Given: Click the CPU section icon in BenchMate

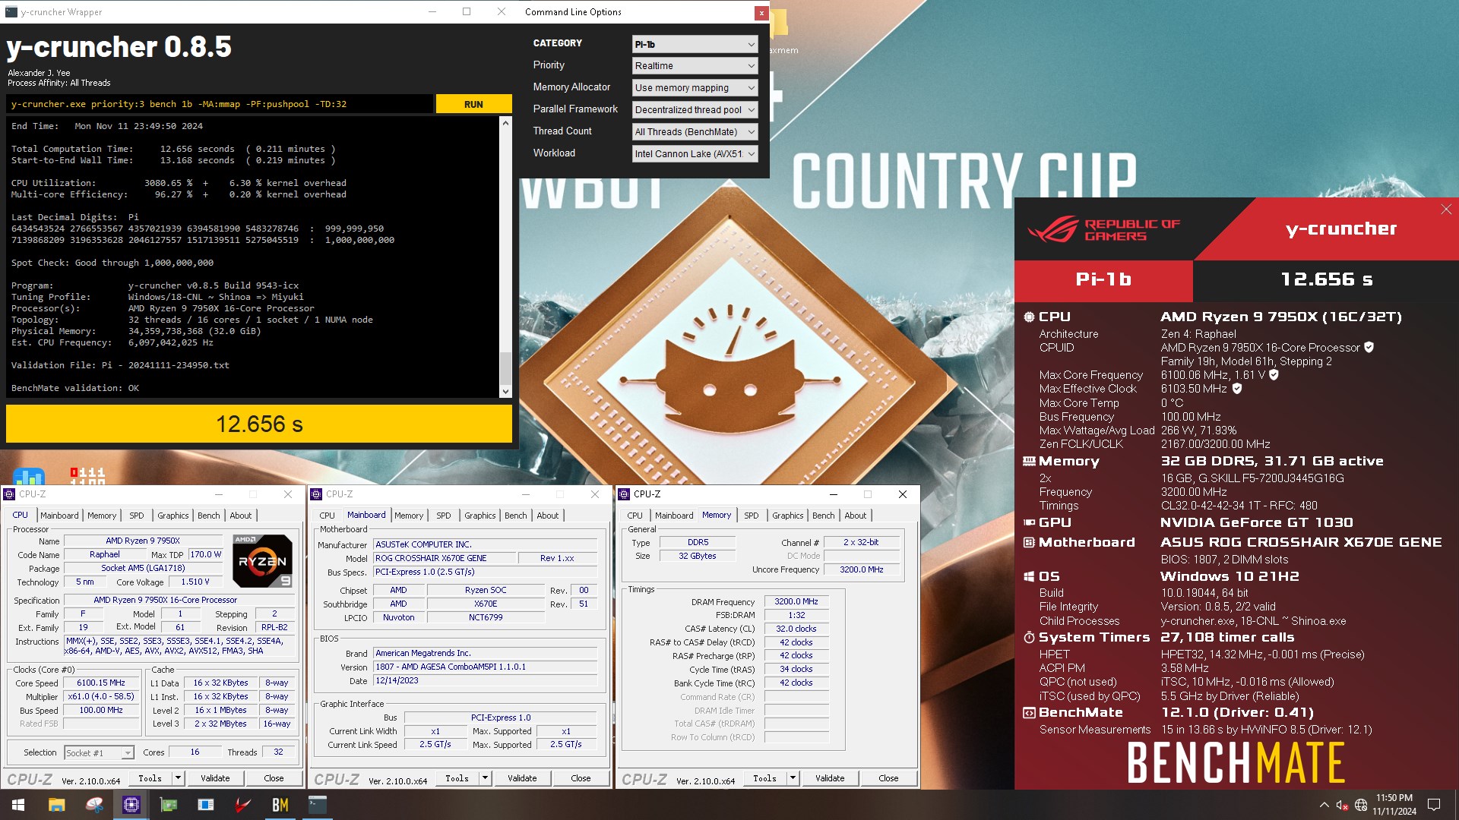Looking at the screenshot, I should 1029,317.
